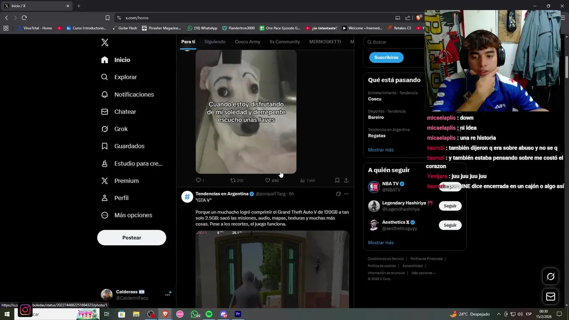Switch to 9z Community tab
Image resolution: width=569 pixels, height=320 pixels.
[x=284, y=42]
